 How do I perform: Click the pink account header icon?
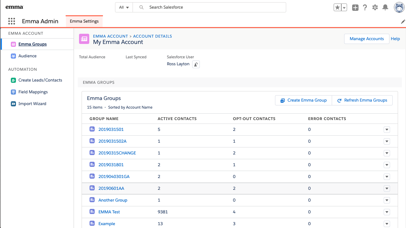[x=84, y=39]
